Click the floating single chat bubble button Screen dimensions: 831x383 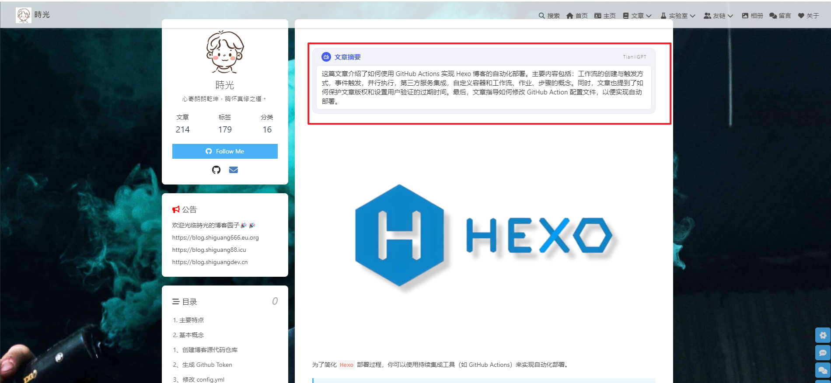[823, 353]
